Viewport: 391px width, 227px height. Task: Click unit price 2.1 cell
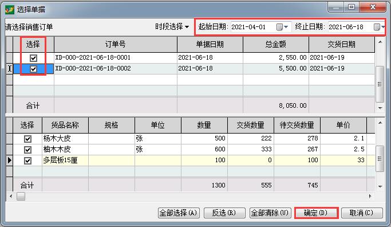tap(343, 139)
